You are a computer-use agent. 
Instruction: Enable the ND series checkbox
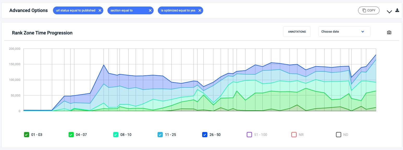pyautogui.click(x=339, y=135)
